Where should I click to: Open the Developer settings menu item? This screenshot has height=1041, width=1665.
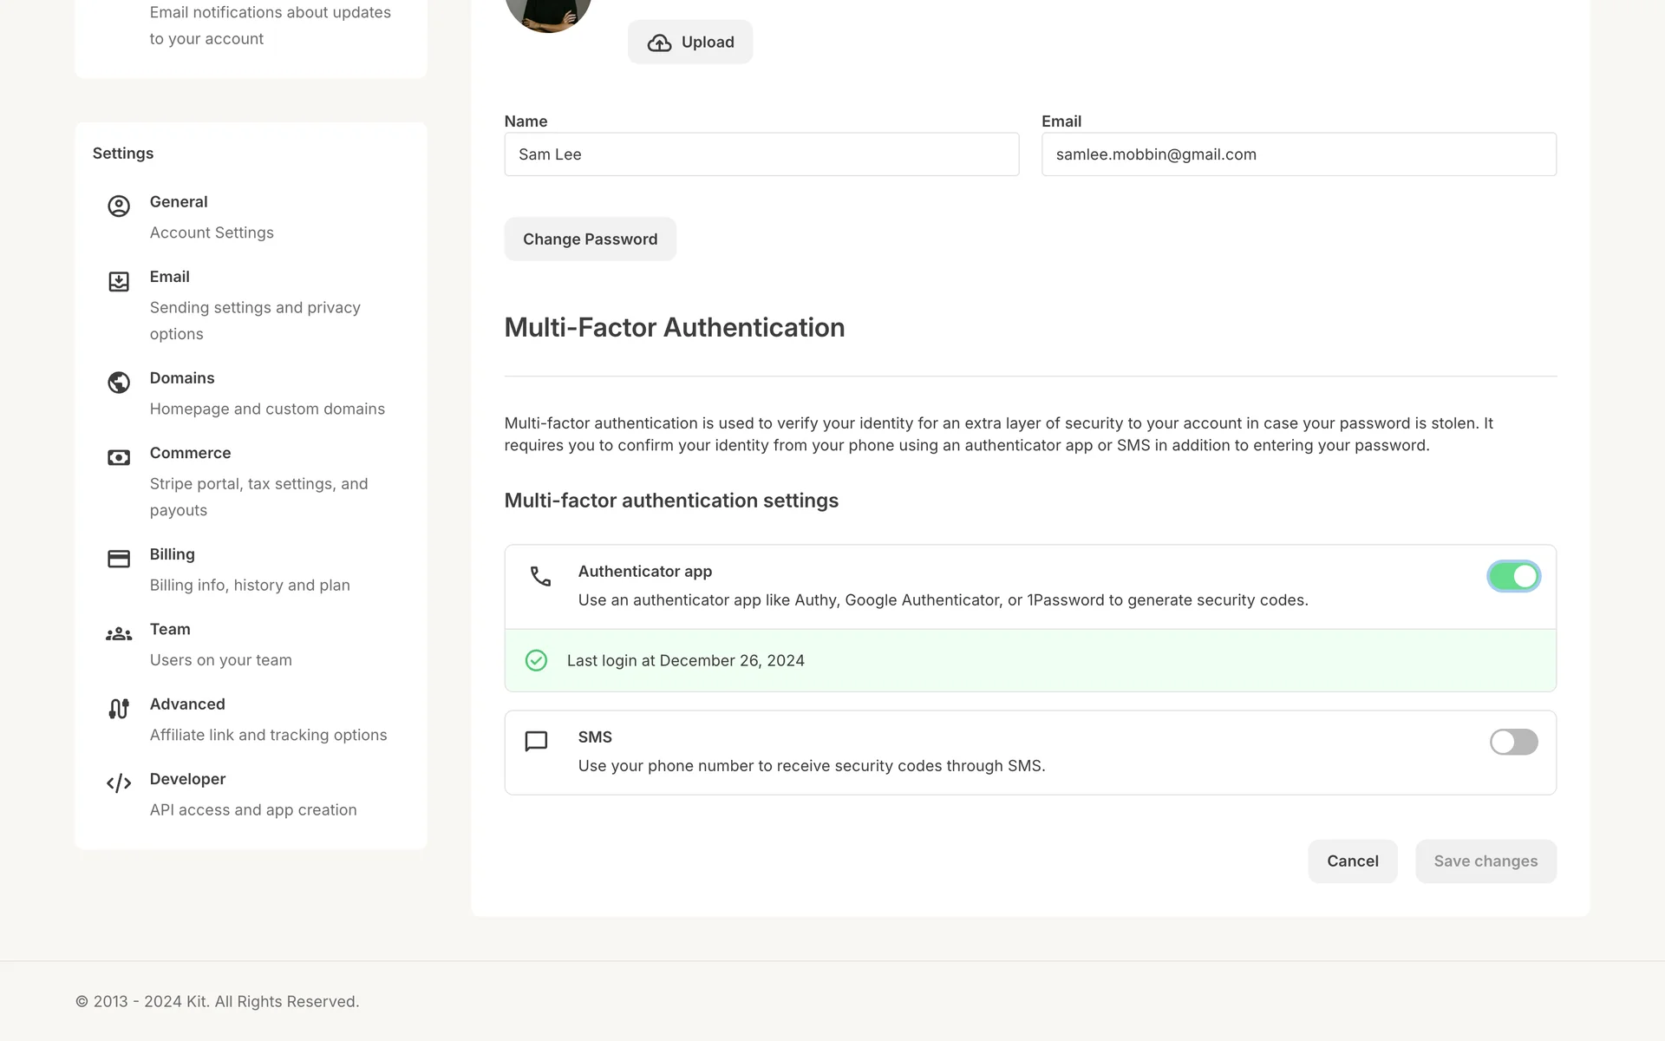[x=187, y=779]
